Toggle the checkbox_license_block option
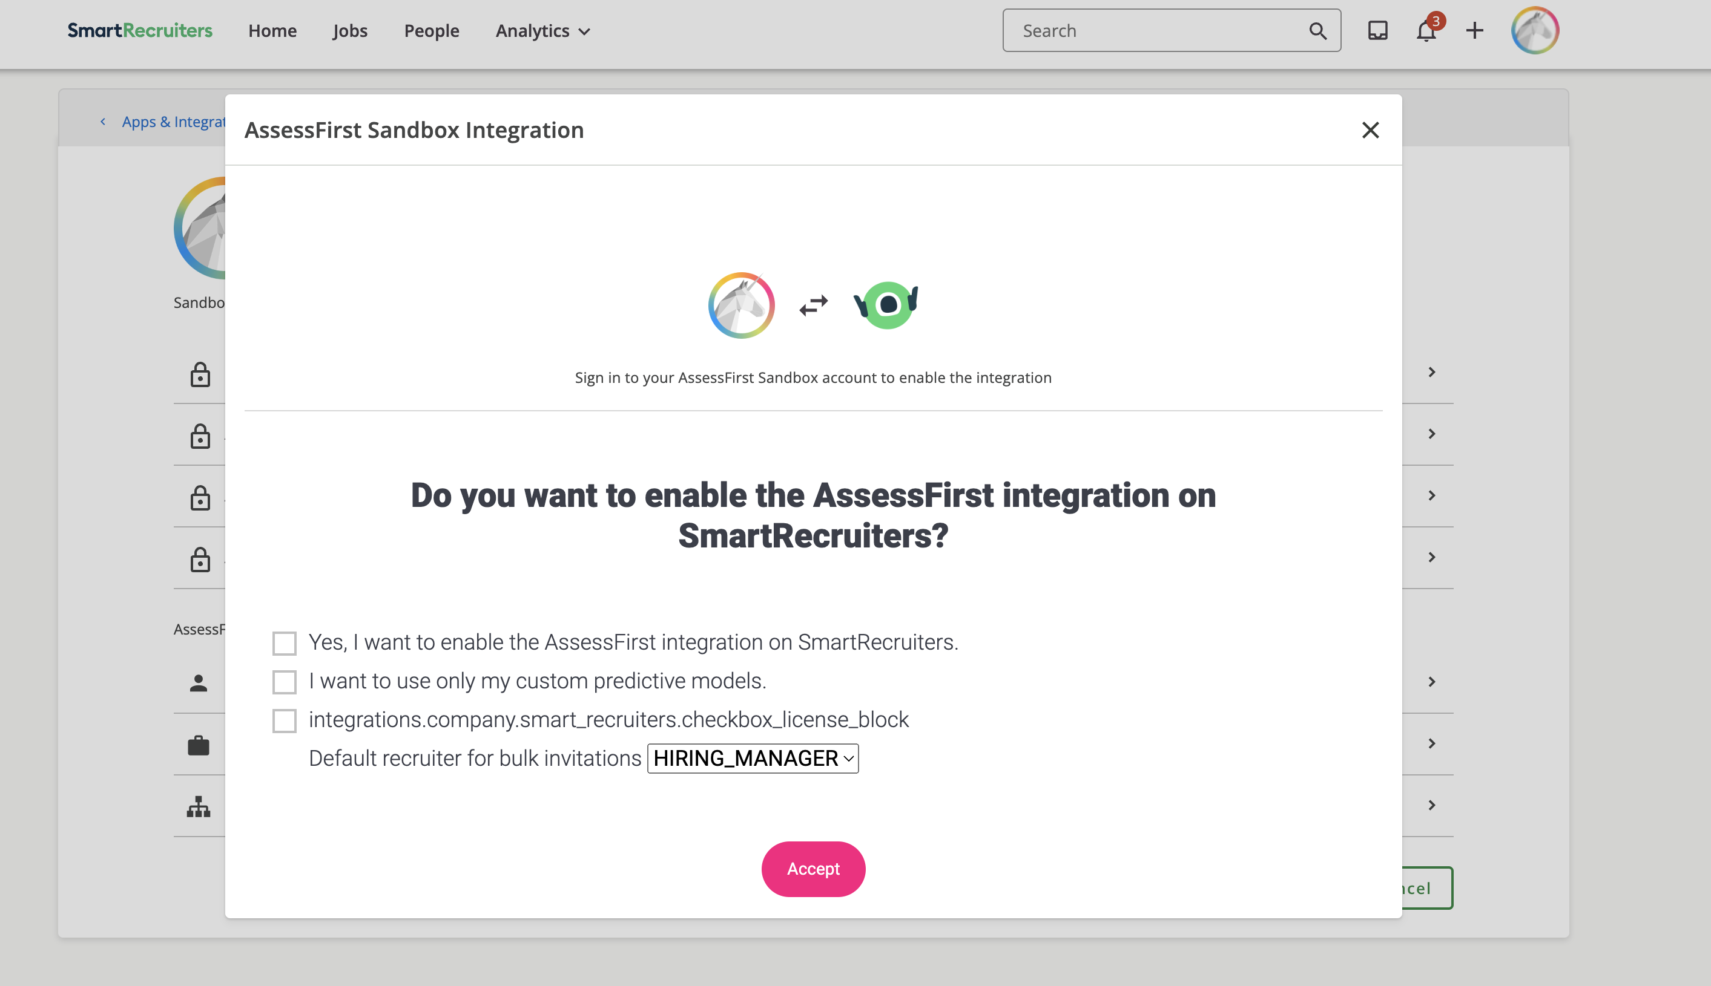The width and height of the screenshot is (1711, 986). pos(284,720)
